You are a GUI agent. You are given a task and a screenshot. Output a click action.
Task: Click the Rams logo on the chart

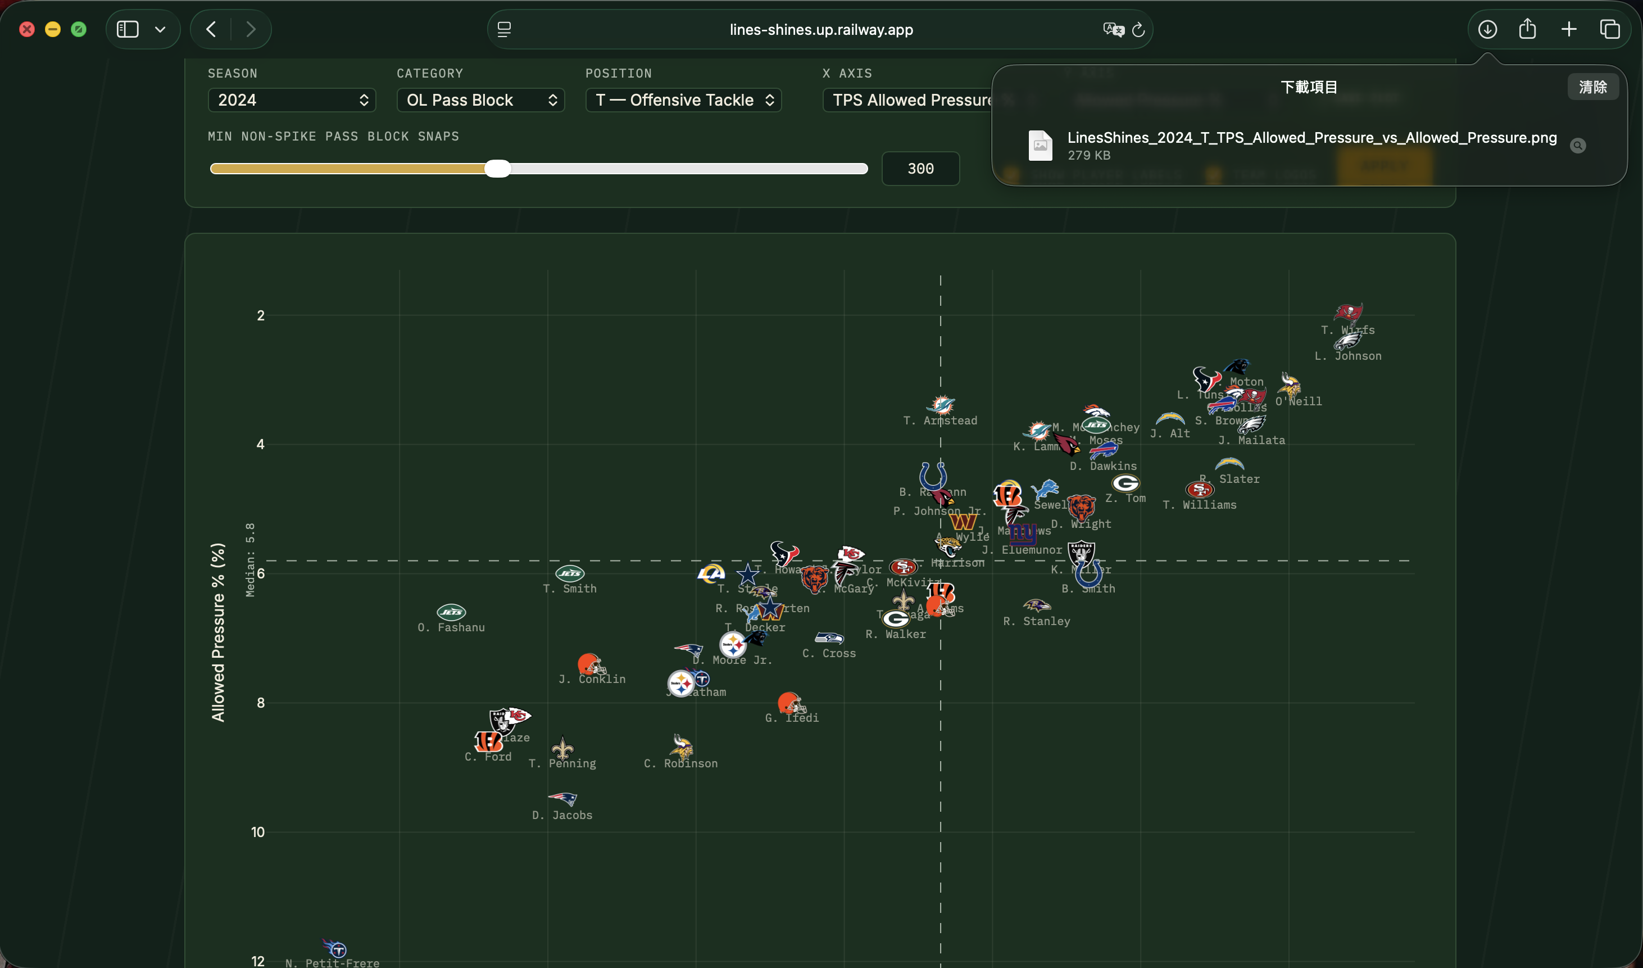click(x=711, y=573)
